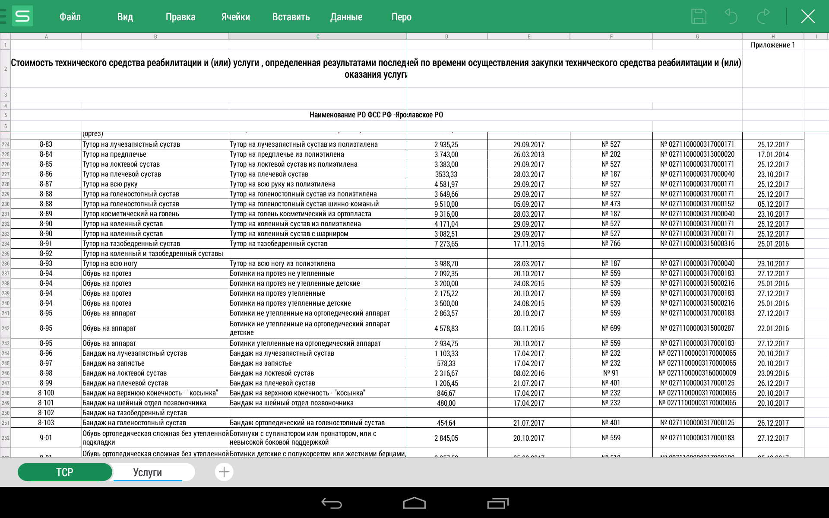This screenshot has width=829, height=518.
Task: Select cell with date 23.09.2016
Action: [x=773, y=373]
